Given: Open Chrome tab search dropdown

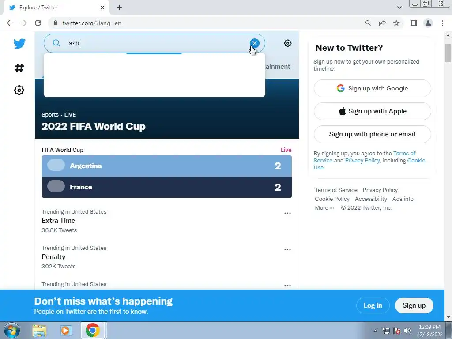Looking at the screenshot, I should 399,8.
